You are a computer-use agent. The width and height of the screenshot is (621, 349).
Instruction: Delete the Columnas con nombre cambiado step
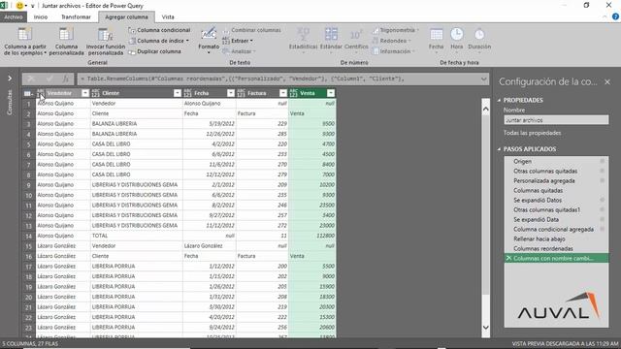[508, 258]
